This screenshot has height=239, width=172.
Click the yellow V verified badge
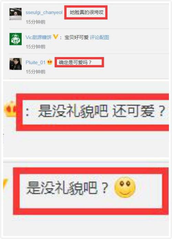[x=55, y=37]
